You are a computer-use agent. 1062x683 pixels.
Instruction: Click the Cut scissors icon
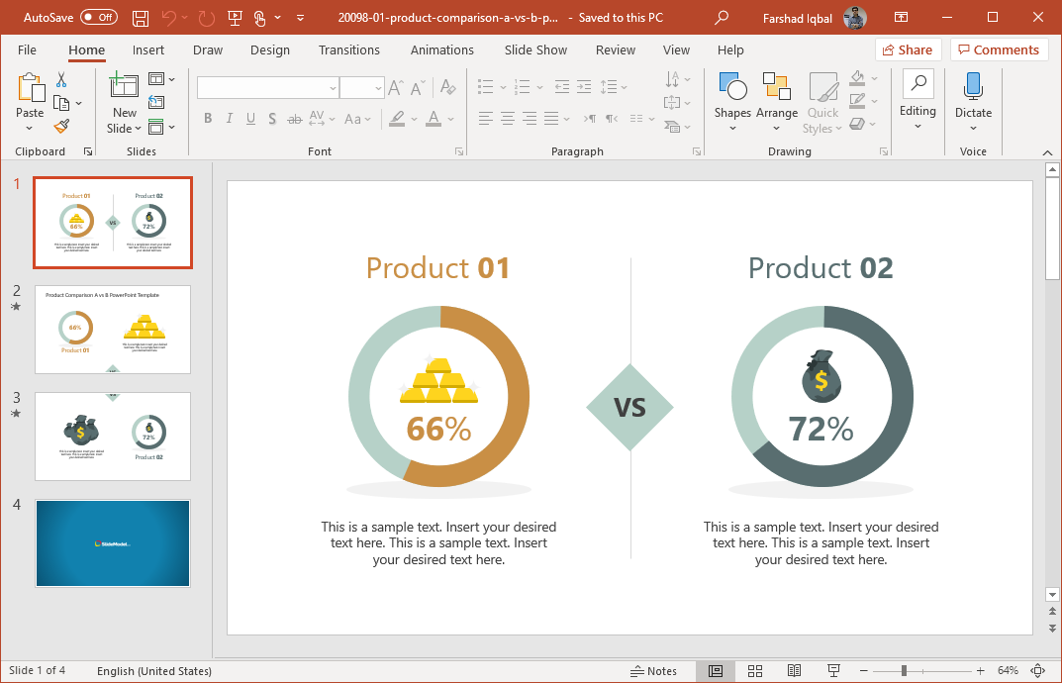pos(61,80)
